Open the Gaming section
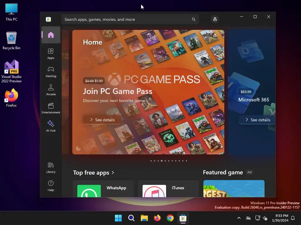Screen dimensions: 301x225 [x=51, y=72]
